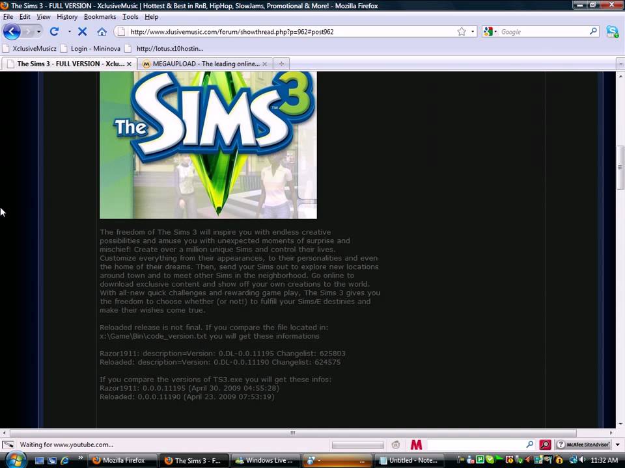
Task: Click the status bar icon beside Waiting text
Action: pyautogui.click(x=8, y=445)
